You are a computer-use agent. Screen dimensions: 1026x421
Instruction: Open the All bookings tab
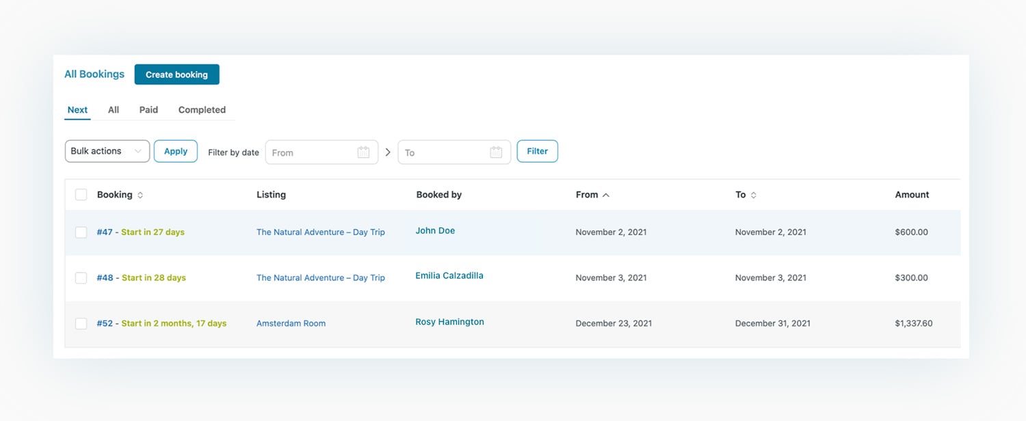[x=114, y=110]
